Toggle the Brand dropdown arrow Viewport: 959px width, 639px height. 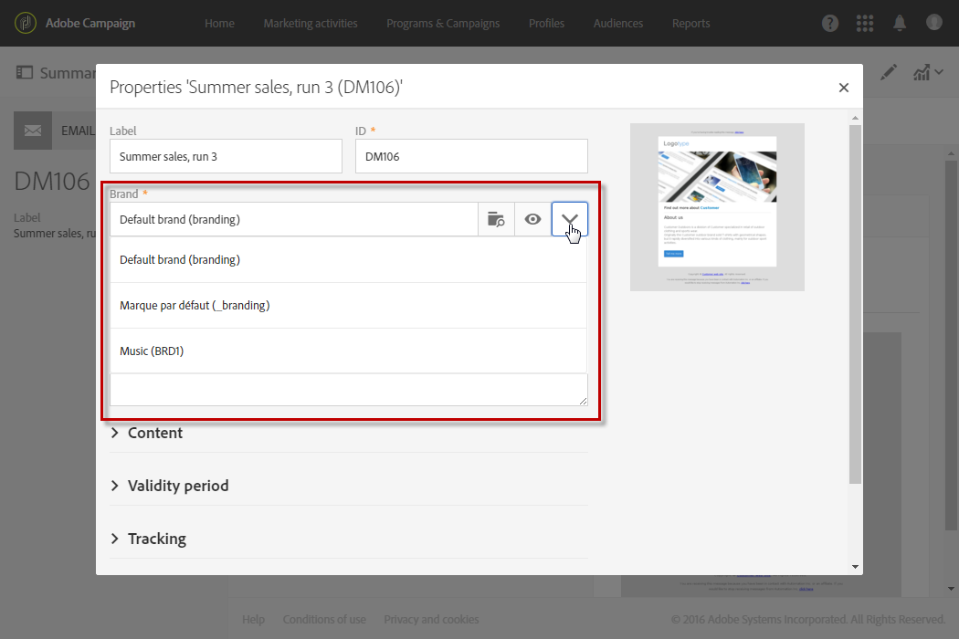click(x=569, y=219)
